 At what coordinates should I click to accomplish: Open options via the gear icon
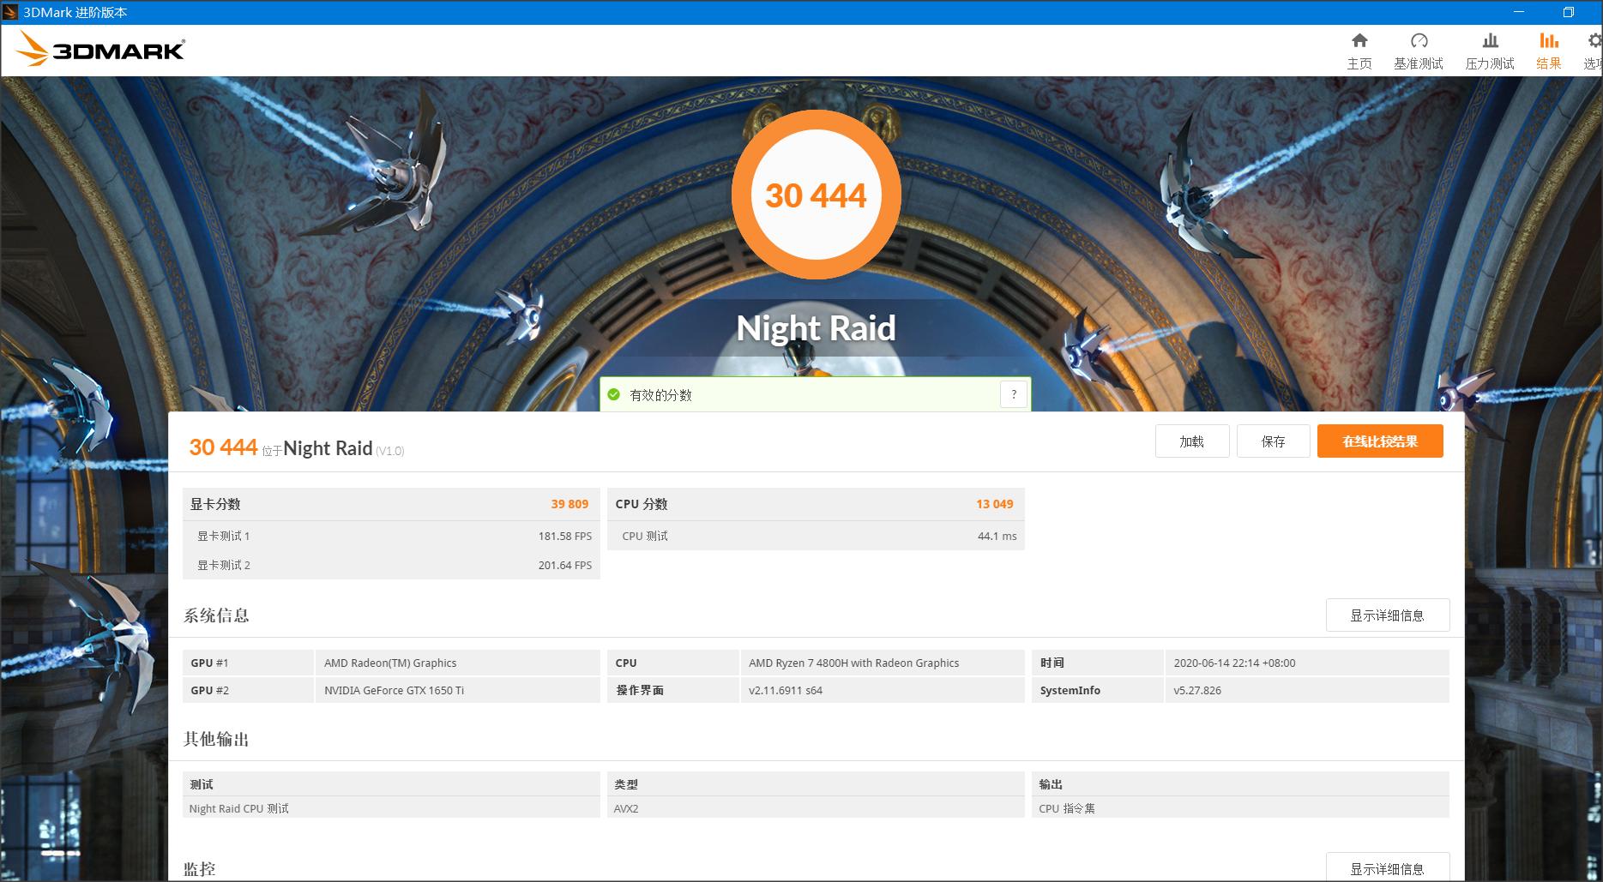point(1594,41)
